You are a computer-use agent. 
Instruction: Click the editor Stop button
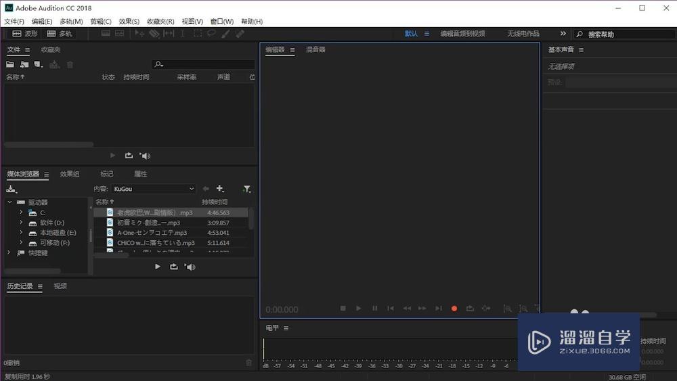(343, 308)
